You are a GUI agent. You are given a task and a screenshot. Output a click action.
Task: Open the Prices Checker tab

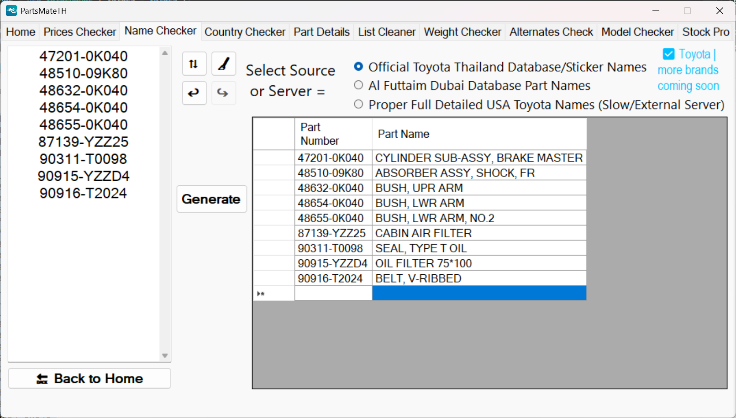click(79, 32)
